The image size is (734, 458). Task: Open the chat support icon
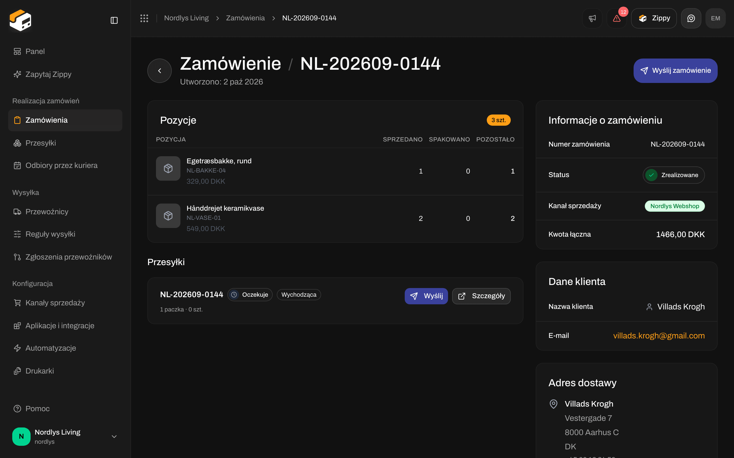tap(691, 18)
